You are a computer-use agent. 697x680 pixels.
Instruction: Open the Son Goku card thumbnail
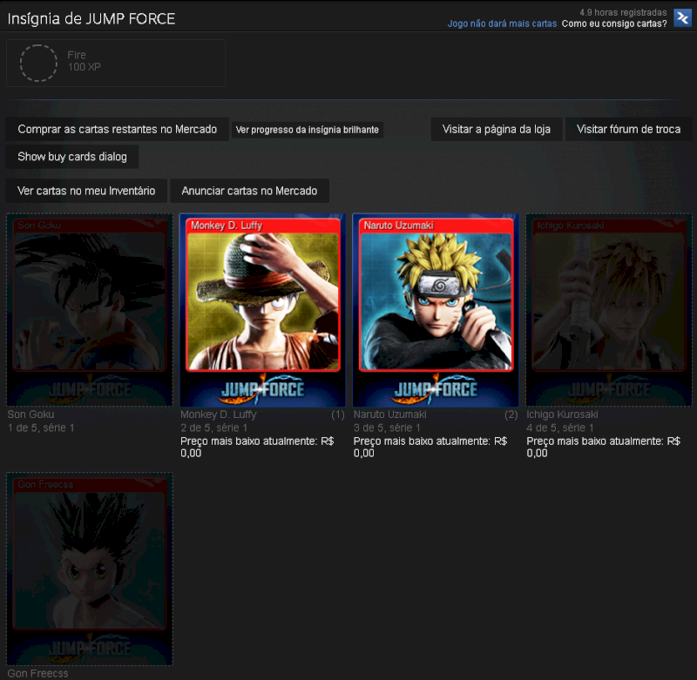[90, 309]
